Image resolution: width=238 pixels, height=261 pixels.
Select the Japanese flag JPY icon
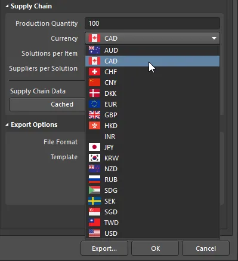tap(94, 147)
